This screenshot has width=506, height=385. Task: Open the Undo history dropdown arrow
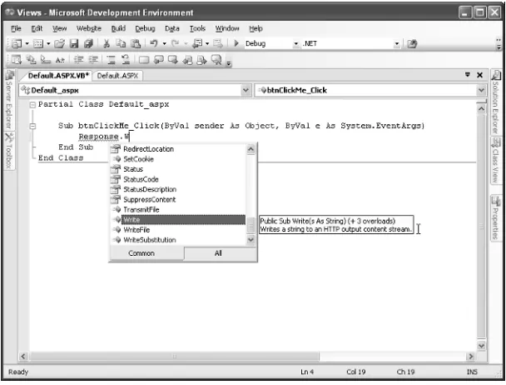click(164, 43)
